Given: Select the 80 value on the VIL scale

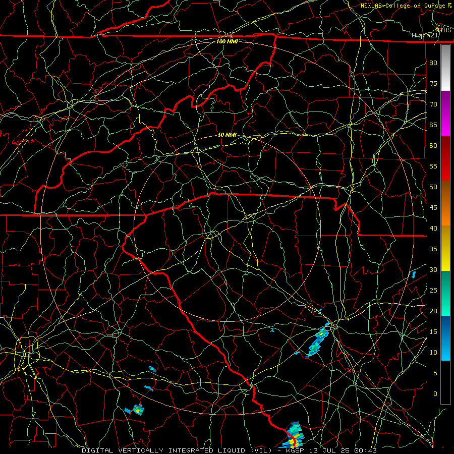Looking at the screenshot, I should pos(433,63).
